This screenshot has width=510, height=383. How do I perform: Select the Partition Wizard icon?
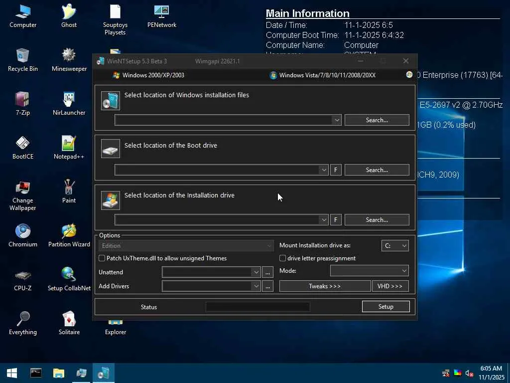(69, 236)
